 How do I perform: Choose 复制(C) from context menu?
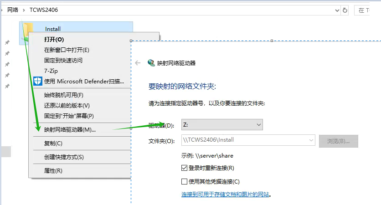[x=53, y=143]
